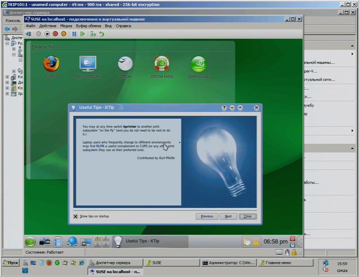Screen dimensions: 359x277
Task: Click the Show Desktop icon in KDE panel
Action: [86, 242]
